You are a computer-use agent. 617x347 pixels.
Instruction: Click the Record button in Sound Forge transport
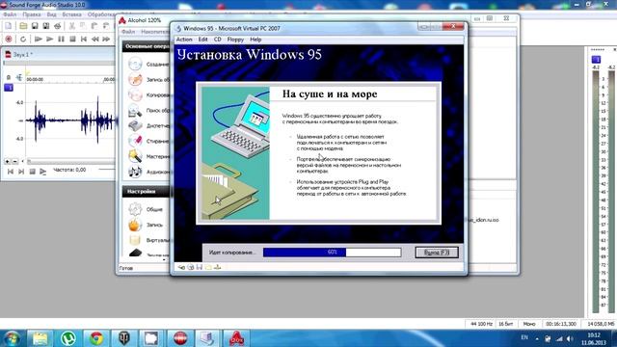(x=9, y=39)
